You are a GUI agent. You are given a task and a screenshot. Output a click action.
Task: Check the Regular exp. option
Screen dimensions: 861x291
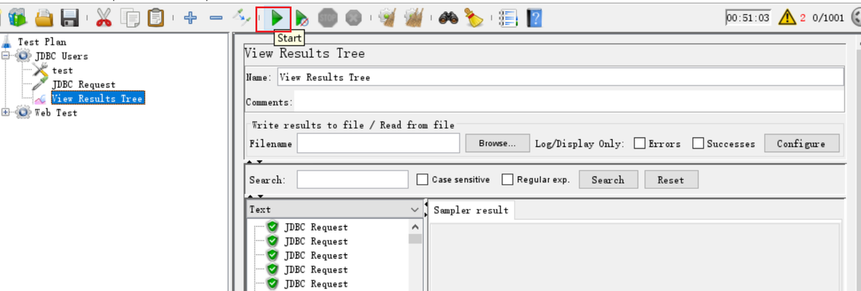click(507, 179)
